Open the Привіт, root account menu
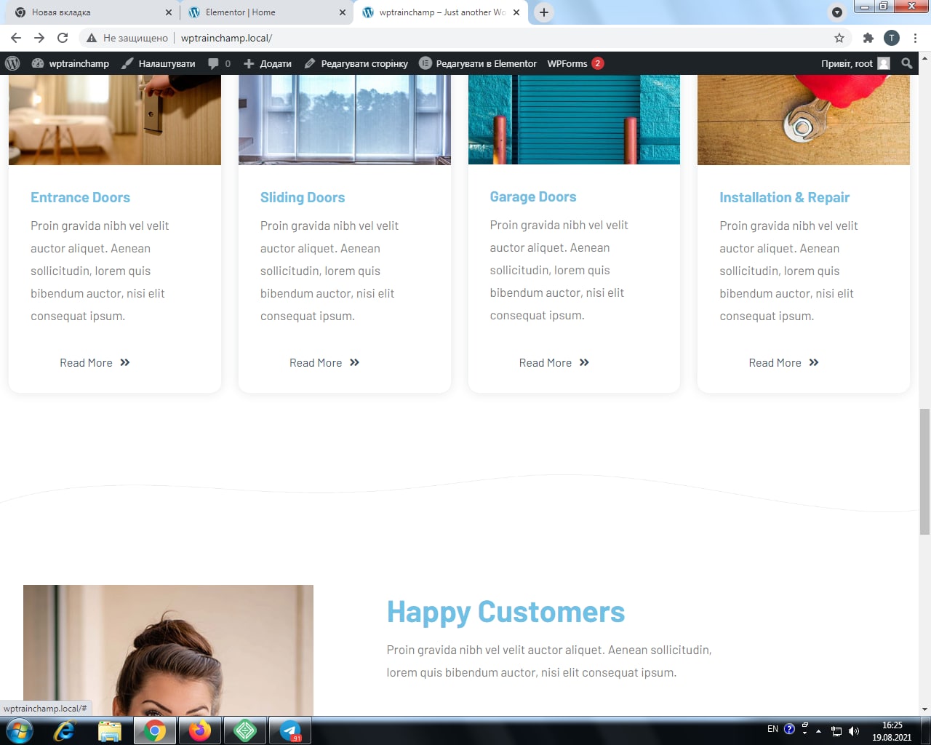The image size is (931, 745). [855, 63]
